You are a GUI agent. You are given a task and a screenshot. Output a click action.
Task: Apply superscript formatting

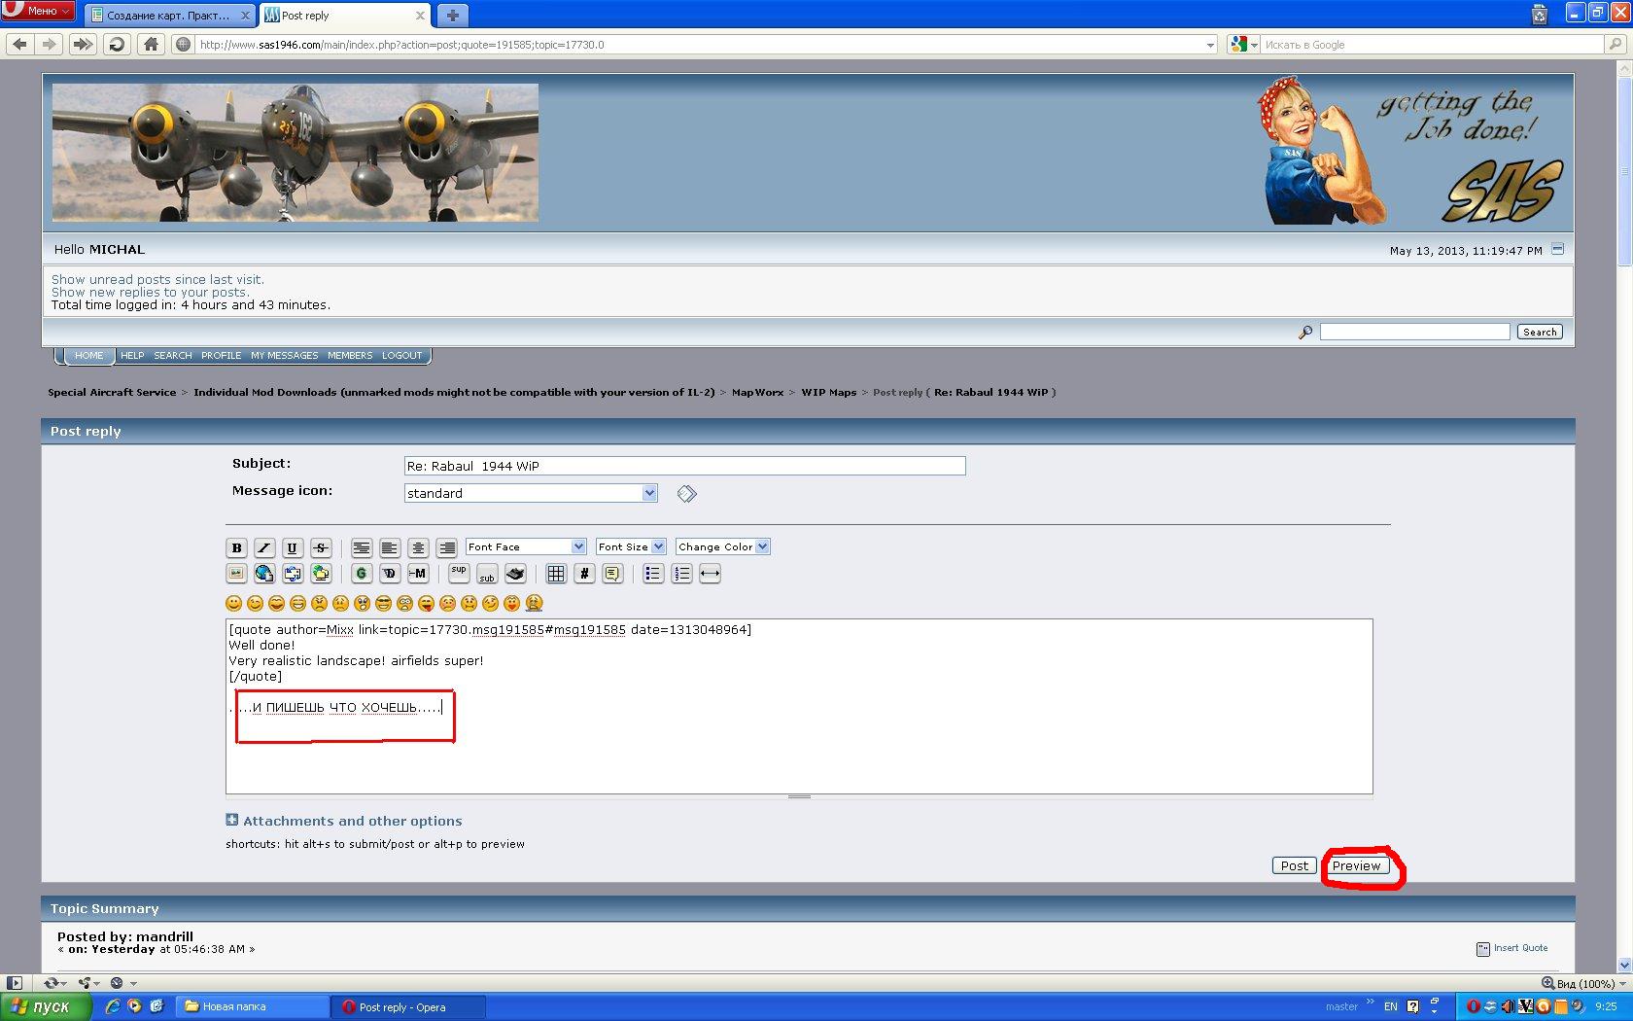[459, 574]
